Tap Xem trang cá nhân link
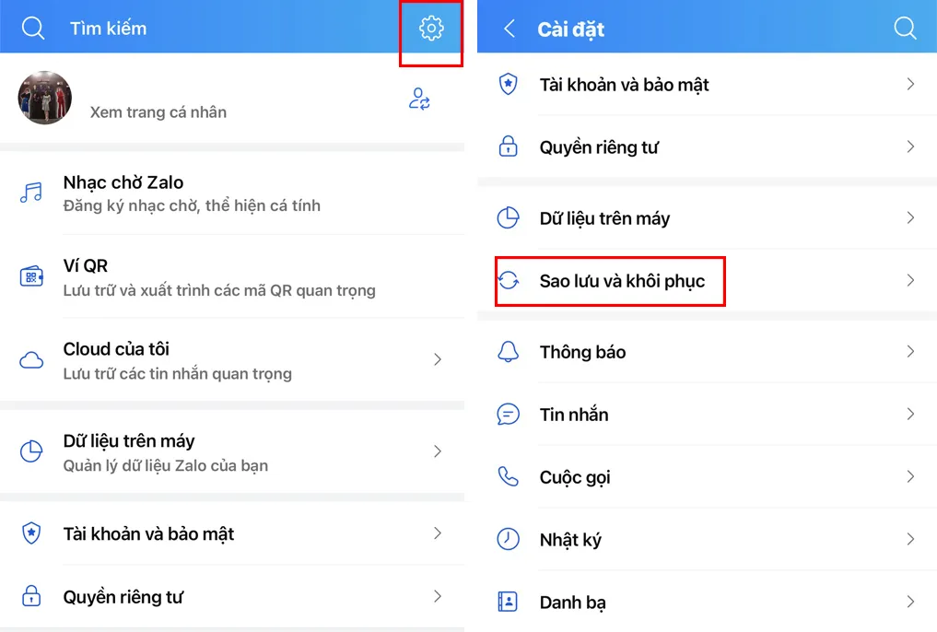This screenshot has height=632, width=937. pos(158,112)
